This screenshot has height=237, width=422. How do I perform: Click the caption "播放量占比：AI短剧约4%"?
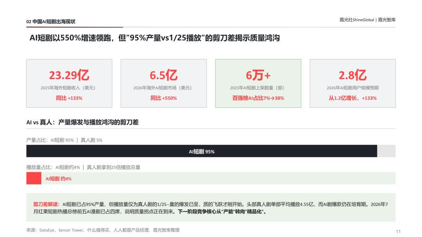[53, 168]
